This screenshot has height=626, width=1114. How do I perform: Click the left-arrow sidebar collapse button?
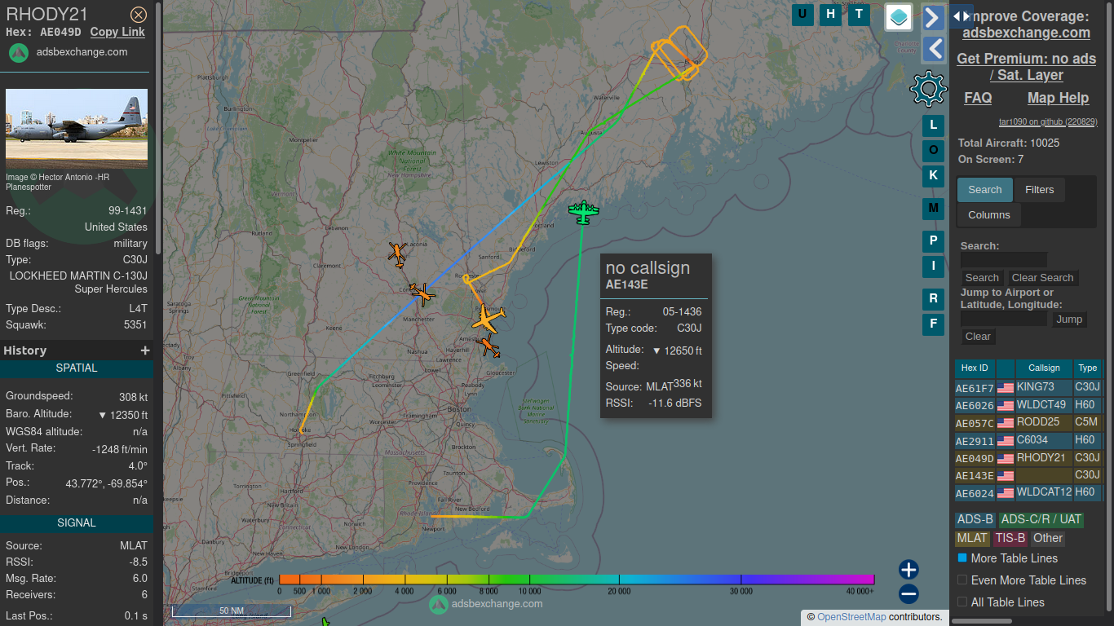point(934,50)
